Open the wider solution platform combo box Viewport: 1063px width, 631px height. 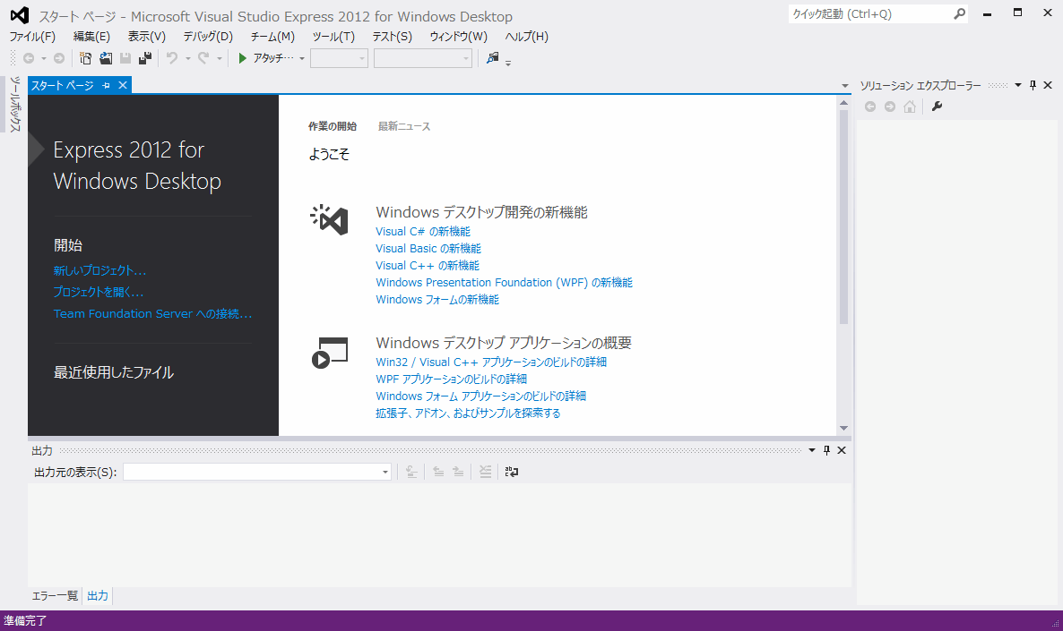tap(423, 59)
